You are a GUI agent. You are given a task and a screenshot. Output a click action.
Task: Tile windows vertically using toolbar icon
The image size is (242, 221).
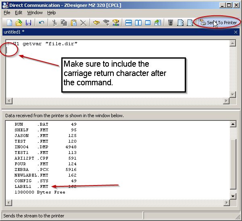[x=138, y=23]
